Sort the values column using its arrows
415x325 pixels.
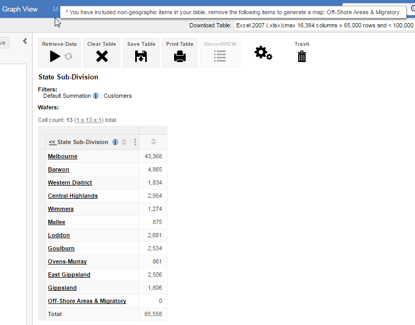[x=154, y=141]
